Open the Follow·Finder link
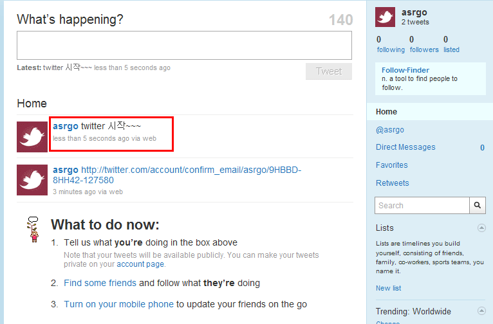 tap(405, 70)
